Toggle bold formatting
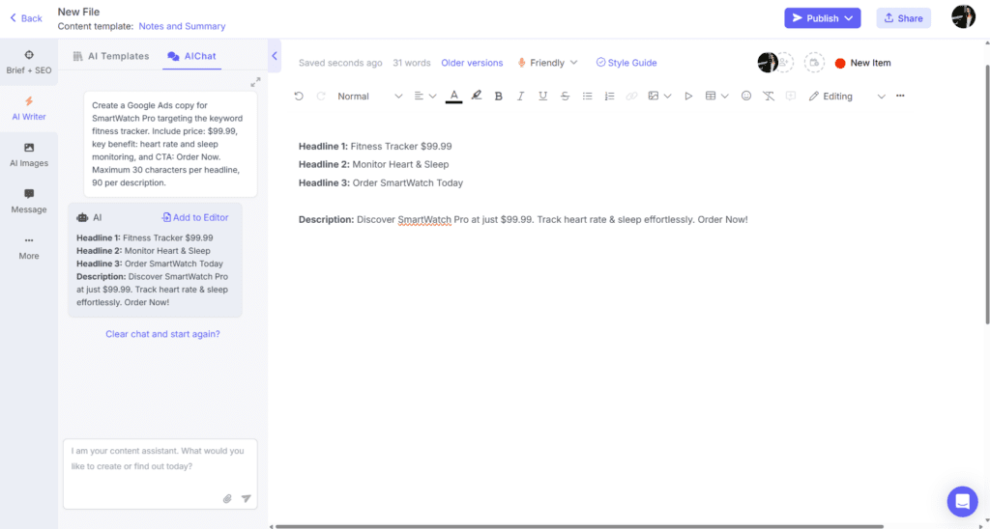This screenshot has width=990, height=529. click(x=498, y=96)
